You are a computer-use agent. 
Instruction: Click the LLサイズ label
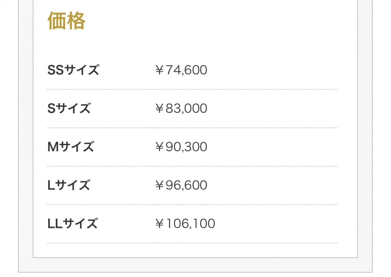(x=72, y=224)
